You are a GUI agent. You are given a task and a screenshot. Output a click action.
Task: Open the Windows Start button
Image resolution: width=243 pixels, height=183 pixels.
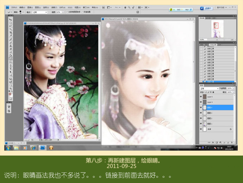tap(8, 148)
